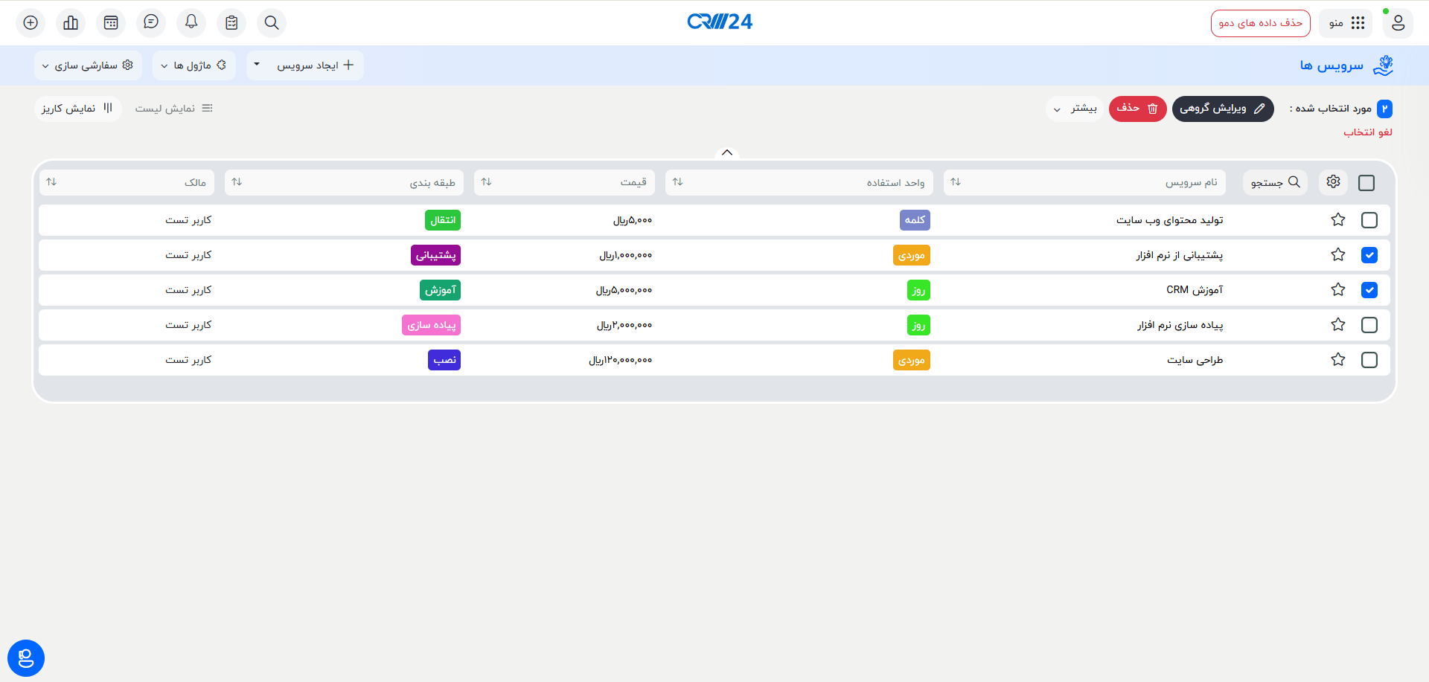Click the red حذف delete button
The width and height of the screenshot is (1429, 682).
1137,109
